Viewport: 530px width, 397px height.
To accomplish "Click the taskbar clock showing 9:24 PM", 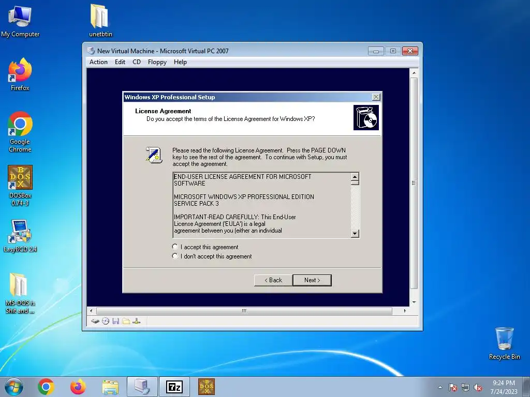I will tap(504, 387).
